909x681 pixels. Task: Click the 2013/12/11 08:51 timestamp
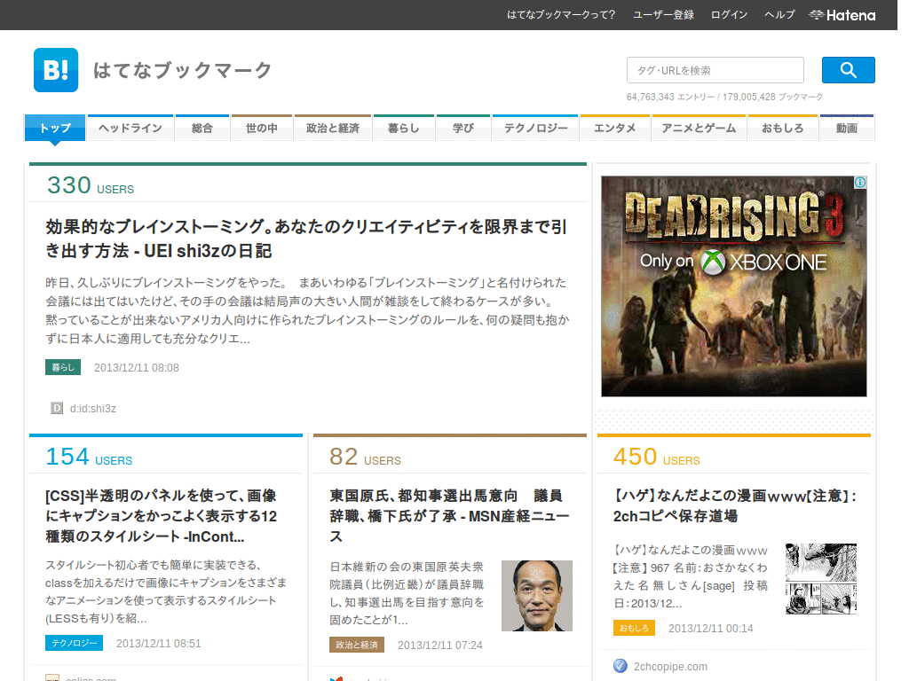pos(159,644)
